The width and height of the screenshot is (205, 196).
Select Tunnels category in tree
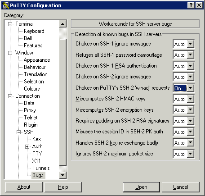tap(41, 168)
